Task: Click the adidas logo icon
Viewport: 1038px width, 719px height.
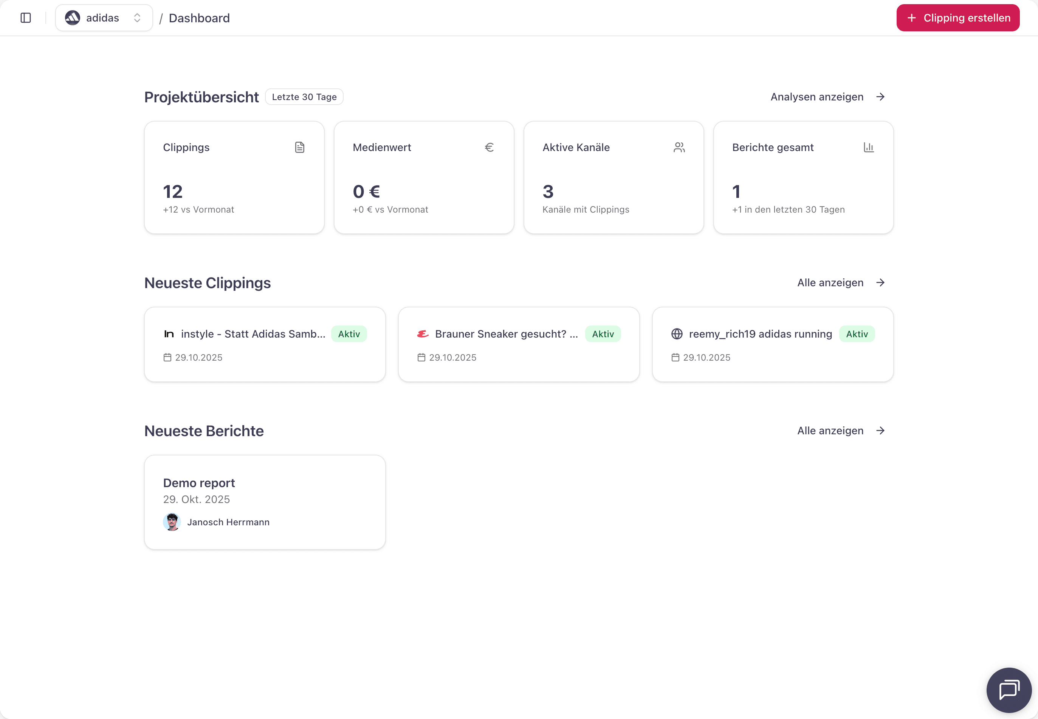Action: (x=73, y=18)
